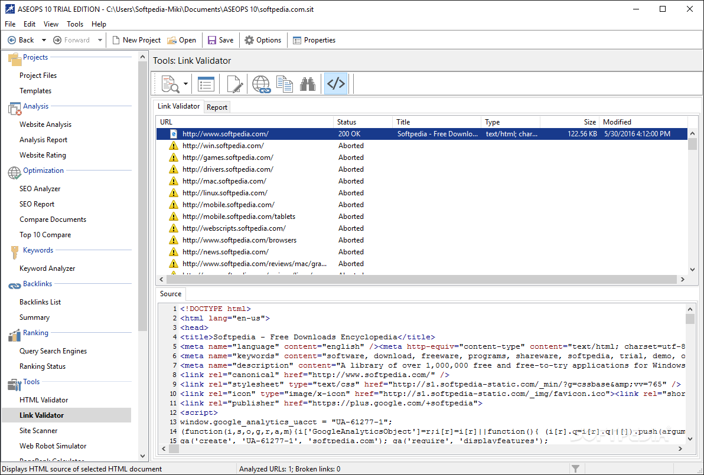Select the Source tab
The width and height of the screenshot is (704, 475).
click(171, 294)
